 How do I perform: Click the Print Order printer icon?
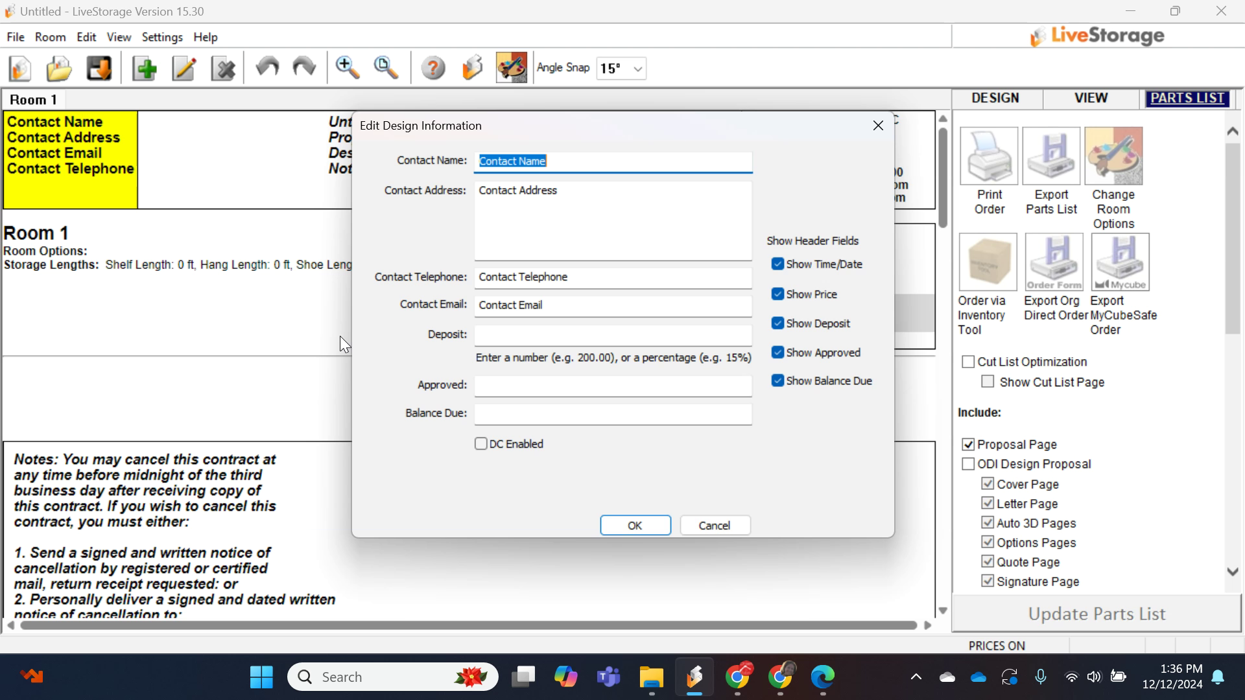pos(989,156)
